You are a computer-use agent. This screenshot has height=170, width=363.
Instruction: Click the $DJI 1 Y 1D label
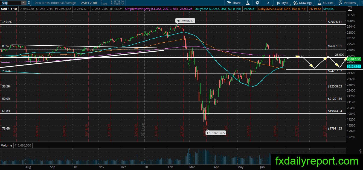tap(9, 9)
